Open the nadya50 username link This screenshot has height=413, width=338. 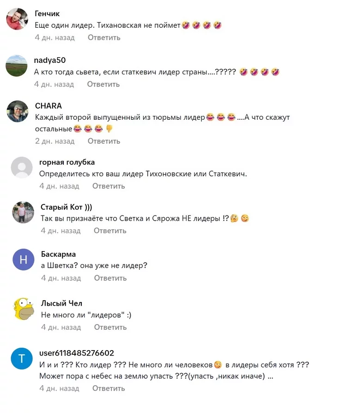[50, 60]
